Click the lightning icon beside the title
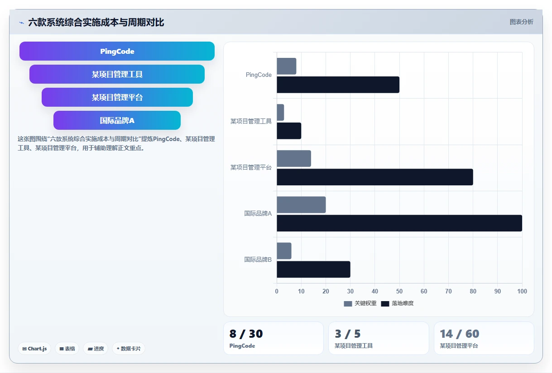The image size is (552, 373). tap(21, 22)
